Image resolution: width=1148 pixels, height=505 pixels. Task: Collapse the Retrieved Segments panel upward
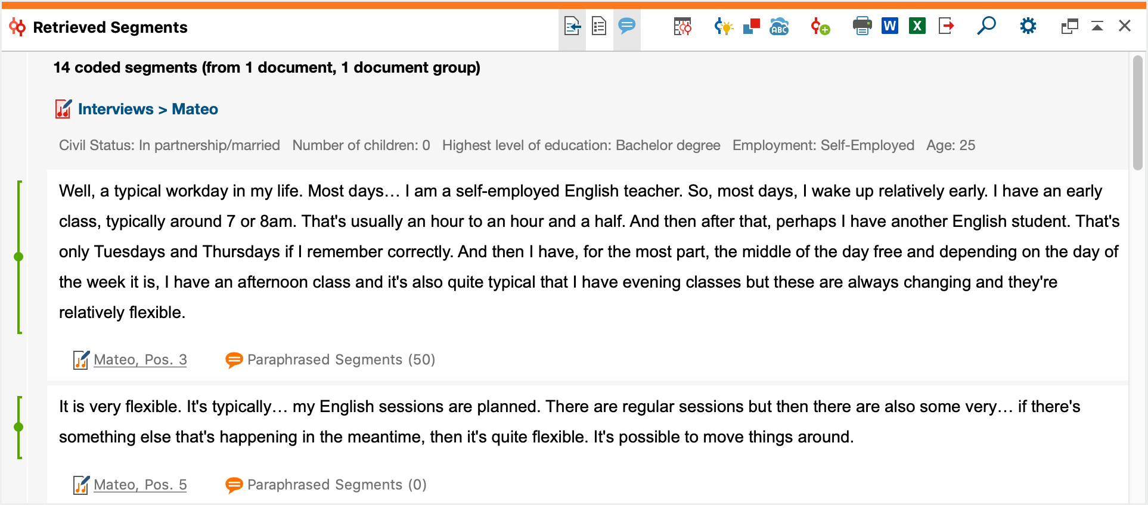tap(1097, 26)
